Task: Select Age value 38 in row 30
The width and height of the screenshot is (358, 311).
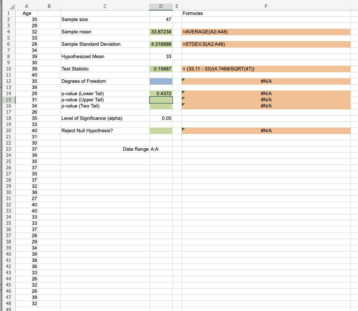Action: [27, 193]
